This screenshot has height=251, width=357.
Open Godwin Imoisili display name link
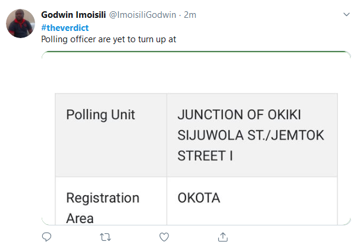pyautogui.click(x=74, y=14)
